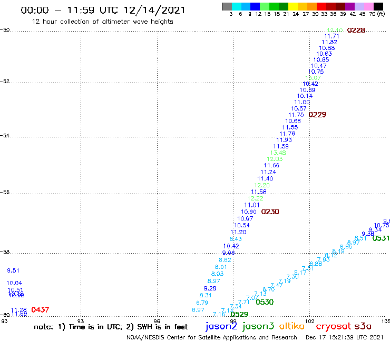Click wave height value 8.31

[x=206, y=295]
